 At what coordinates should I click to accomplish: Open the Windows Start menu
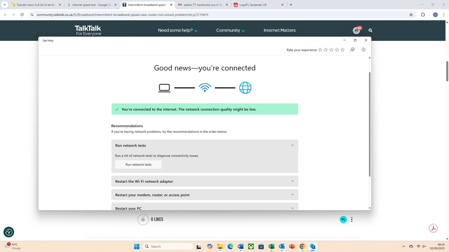coord(137,246)
